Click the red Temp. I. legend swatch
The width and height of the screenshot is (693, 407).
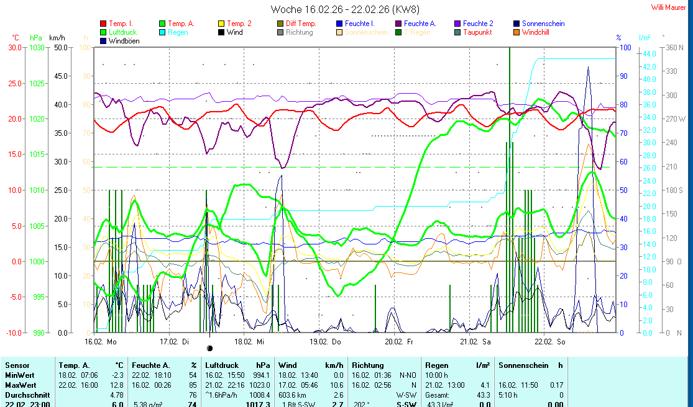pyautogui.click(x=103, y=24)
